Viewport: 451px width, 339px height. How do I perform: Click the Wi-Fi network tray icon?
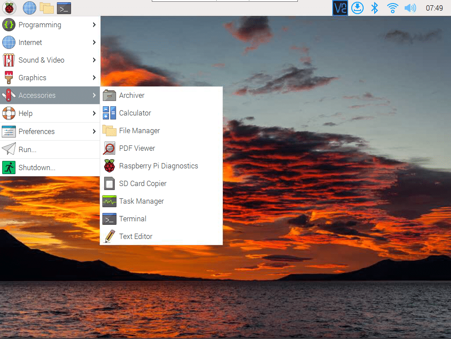392,7
